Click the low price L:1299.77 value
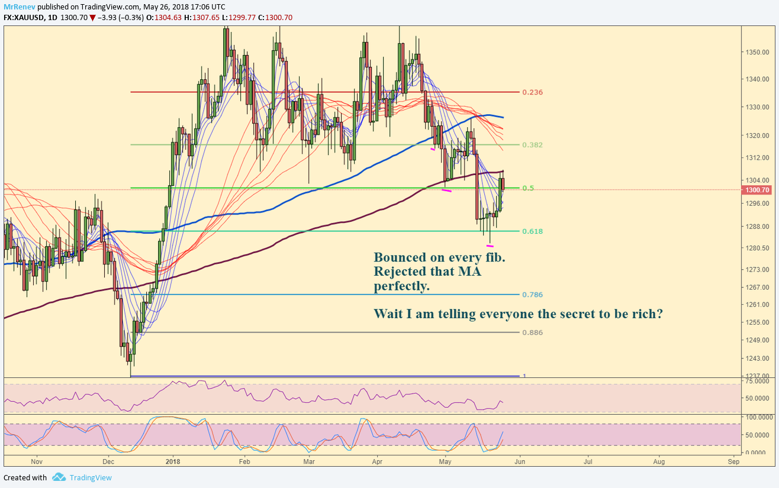779x488 pixels. [x=239, y=17]
